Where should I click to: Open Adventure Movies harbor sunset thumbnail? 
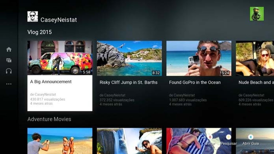coord(255,141)
